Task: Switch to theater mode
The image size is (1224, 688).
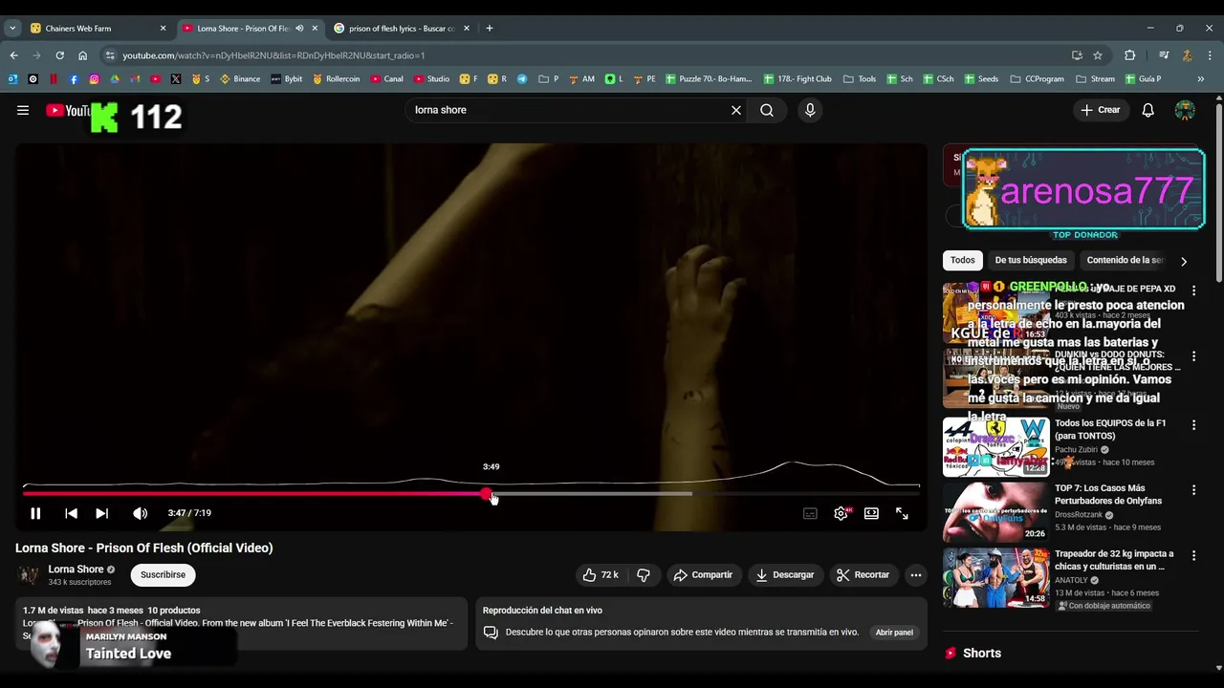Action: pos(871,513)
